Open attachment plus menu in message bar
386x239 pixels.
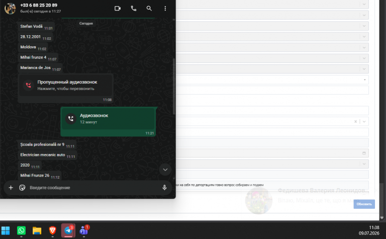11,188
